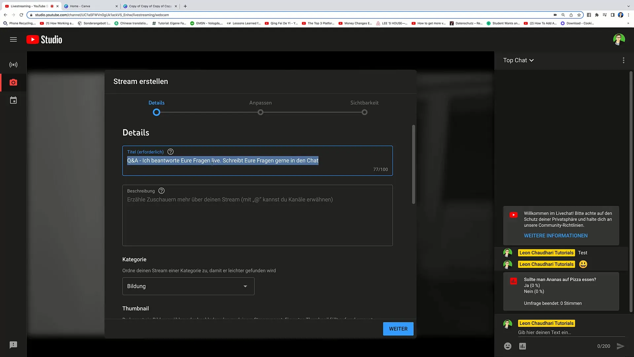
Task: Toggle the question mark help icon for Titel
Action: (171, 152)
